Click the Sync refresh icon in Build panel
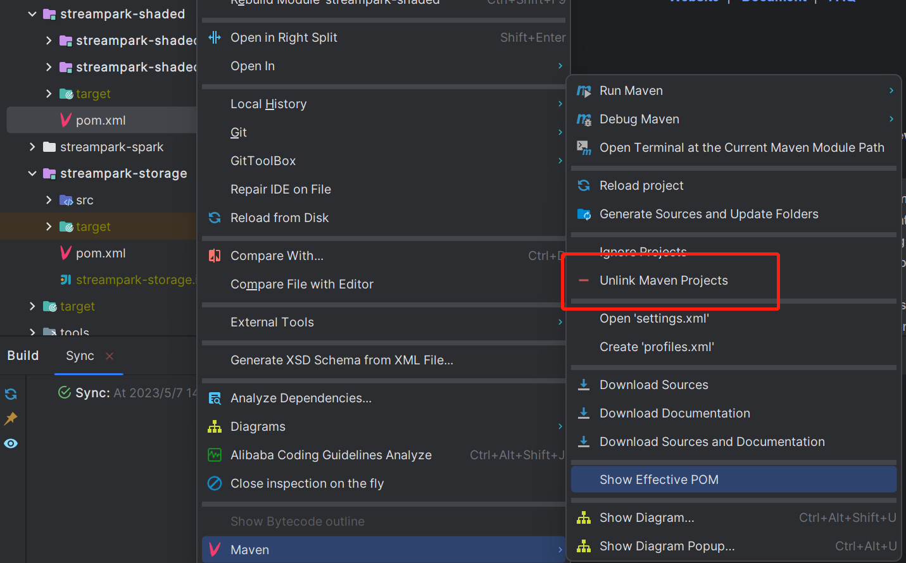This screenshot has width=906, height=563. point(11,394)
